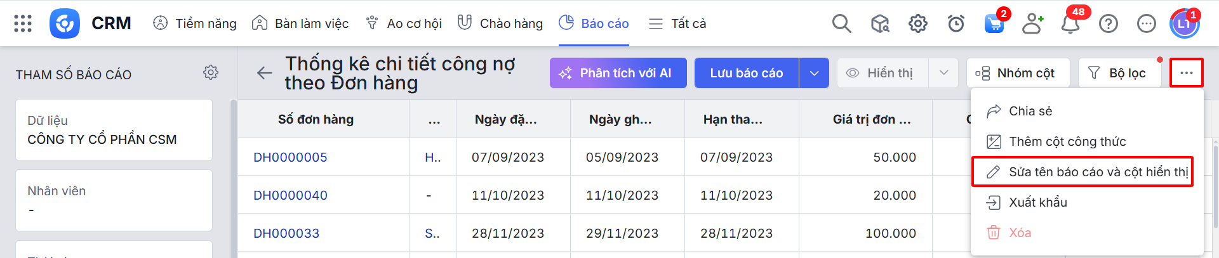Open the alarm clock reminders icon
The width and height of the screenshot is (1219, 258).
pyautogui.click(x=956, y=23)
